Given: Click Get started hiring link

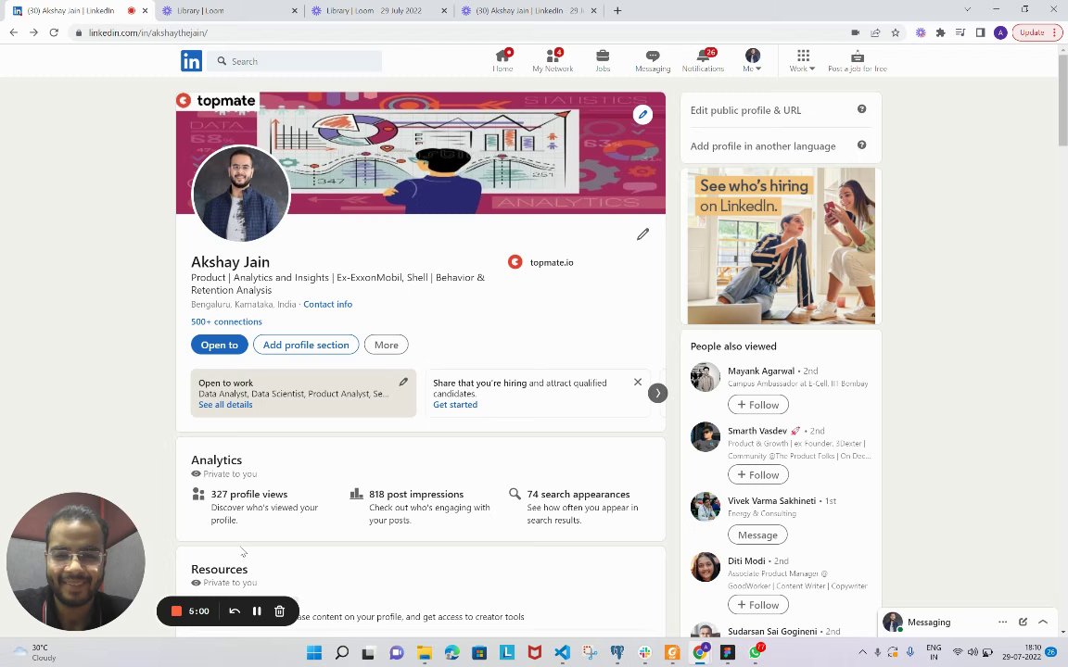Looking at the screenshot, I should coord(455,404).
